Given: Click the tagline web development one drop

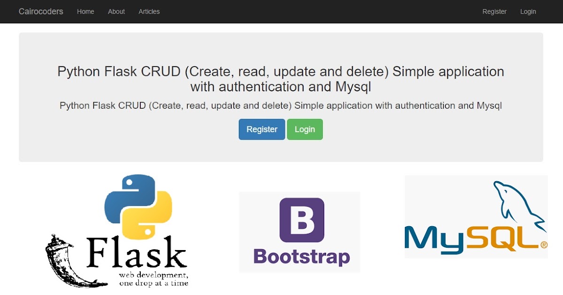Looking at the screenshot, I should tap(155, 279).
